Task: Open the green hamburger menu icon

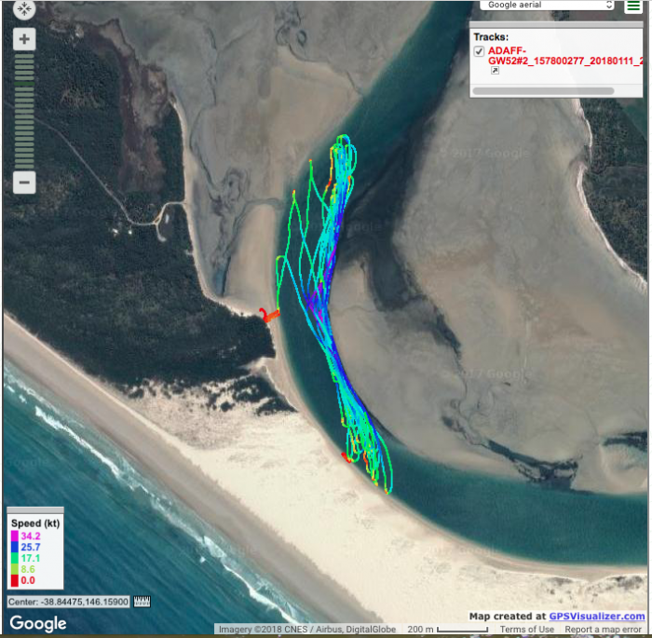Action: coord(632,6)
